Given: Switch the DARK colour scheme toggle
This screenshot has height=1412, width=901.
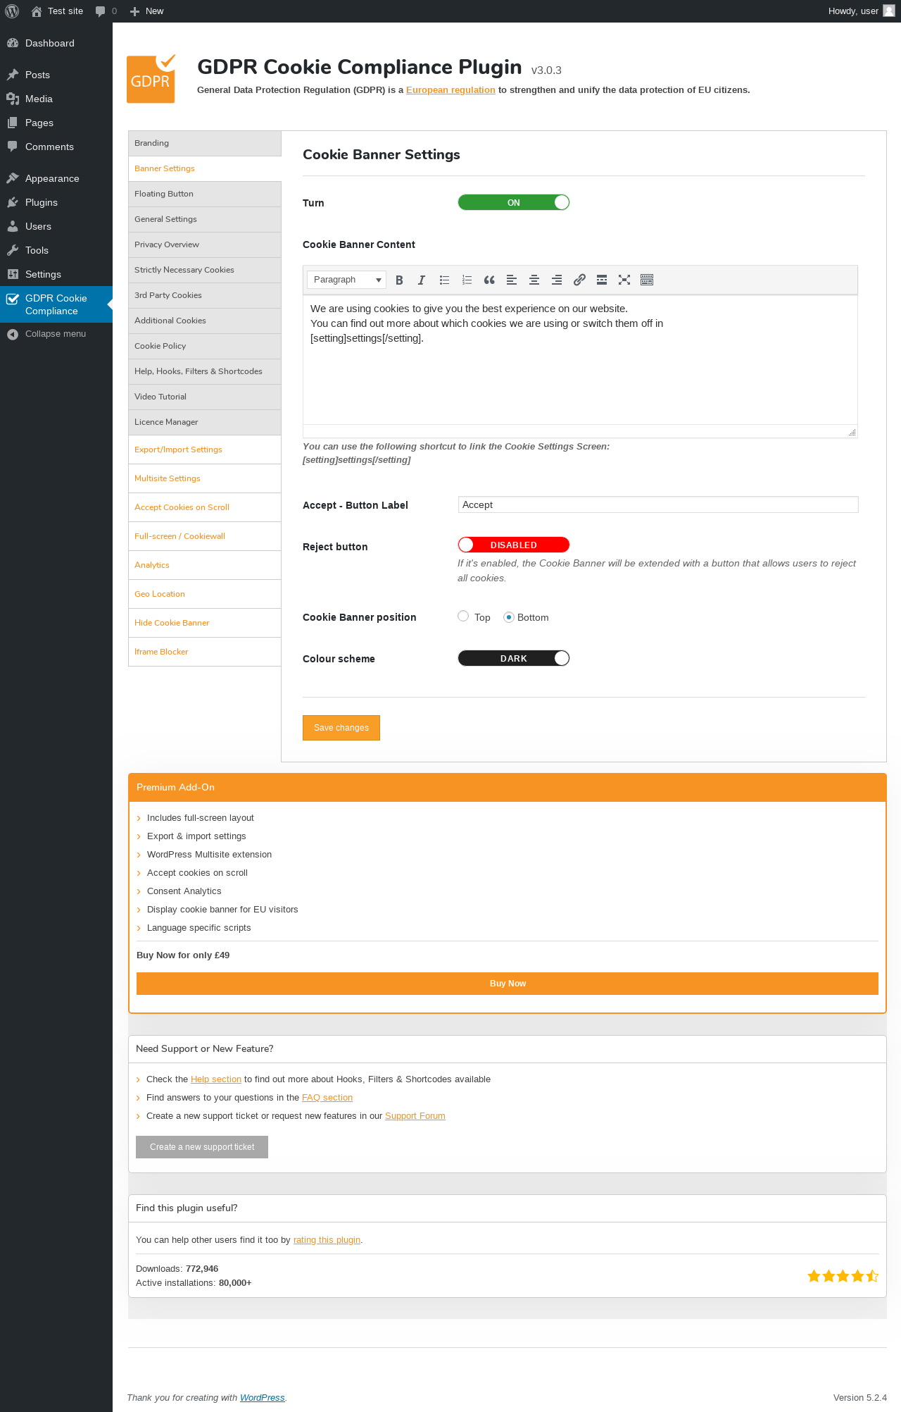Looking at the screenshot, I should (514, 658).
